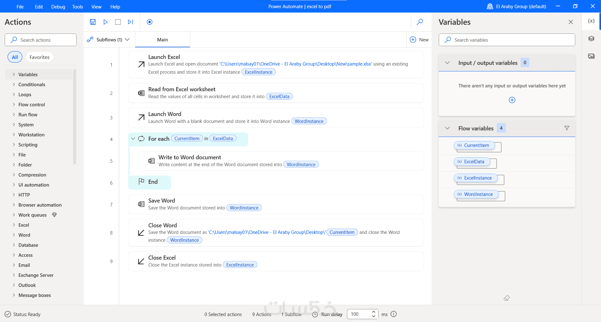The height and width of the screenshot is (322, 601).
Task: Stop the flow with the stop icon
Action: [118, 22]
